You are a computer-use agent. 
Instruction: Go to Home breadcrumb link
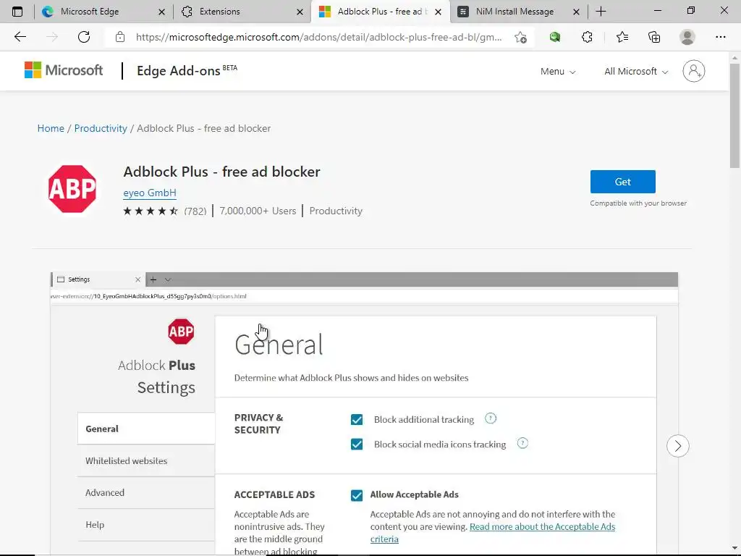[x=51, y=128]
